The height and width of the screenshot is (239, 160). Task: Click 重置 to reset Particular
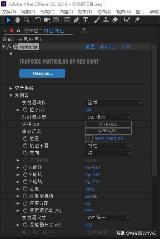90,47
